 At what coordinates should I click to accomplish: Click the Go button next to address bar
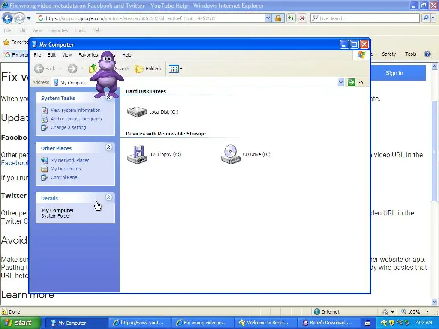(355, 82)
